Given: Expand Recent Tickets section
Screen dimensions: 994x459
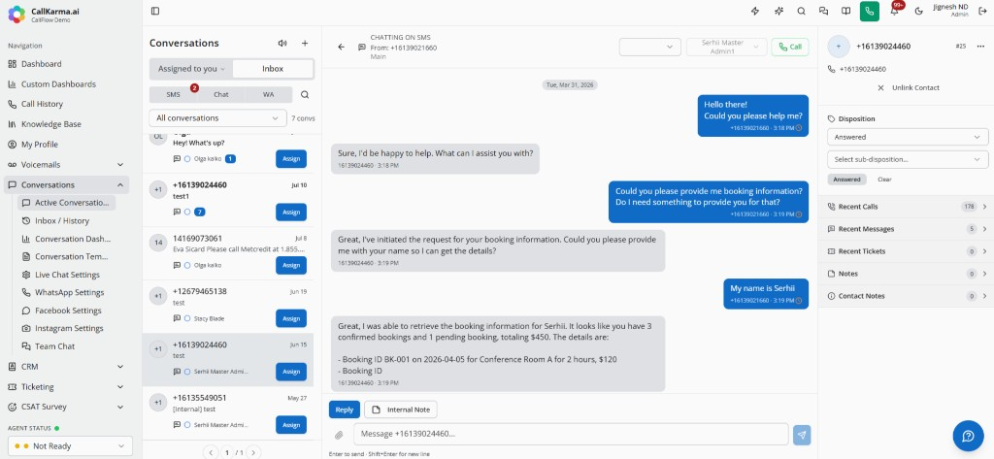Looking at the screenshot, I should 908,251.
